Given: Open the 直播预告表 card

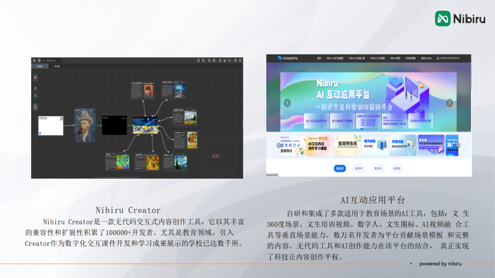Looking at the screenshot, I should pos(347,145).
